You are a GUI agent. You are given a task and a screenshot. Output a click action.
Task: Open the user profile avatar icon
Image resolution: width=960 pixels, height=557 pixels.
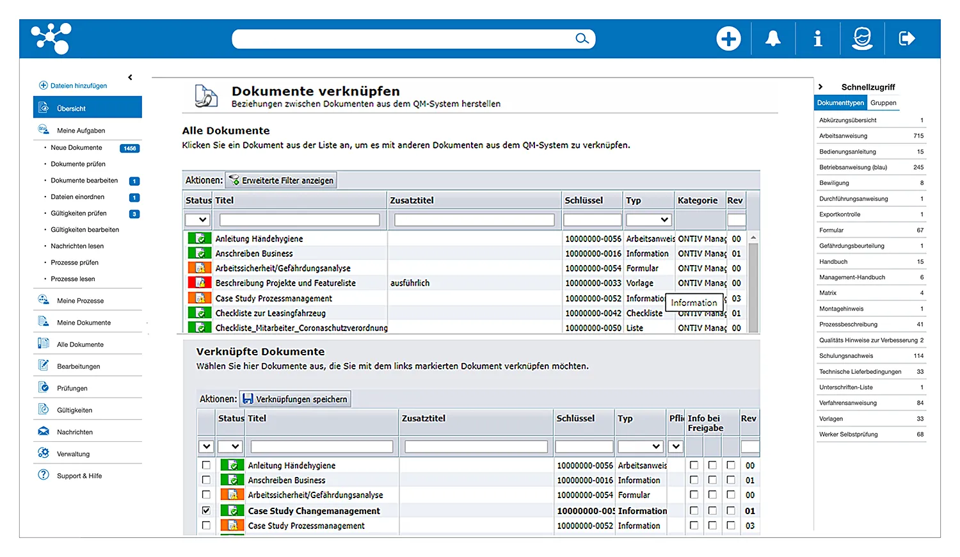pos(862,39)
